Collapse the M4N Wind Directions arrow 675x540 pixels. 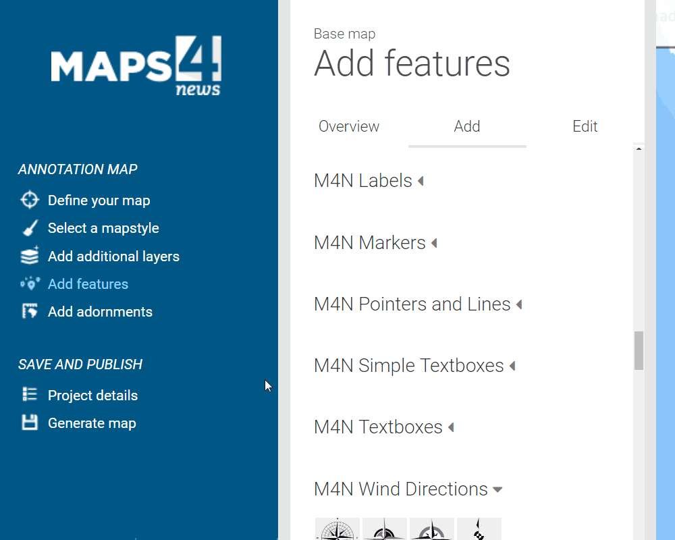pos(497,489)
